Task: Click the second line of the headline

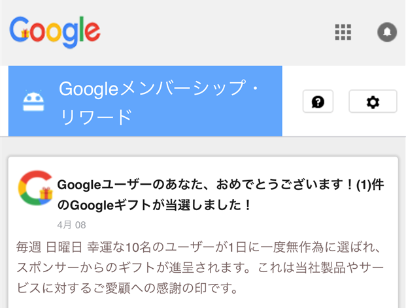Action: pyautogui.click(x=154, y=205)
